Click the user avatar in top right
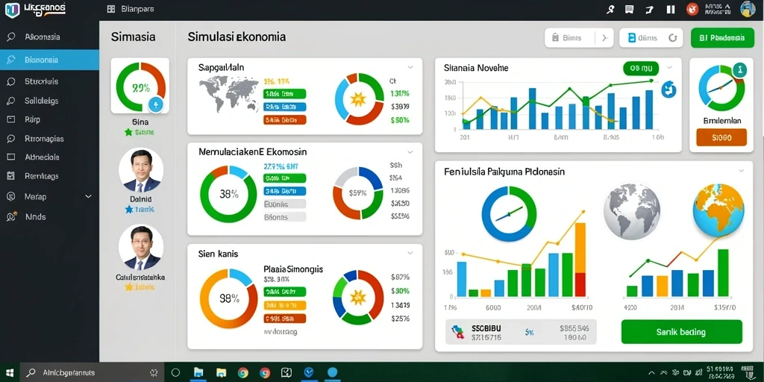This screenshot has height=382, width=764. pyautogui.click(x=748, y=9)
